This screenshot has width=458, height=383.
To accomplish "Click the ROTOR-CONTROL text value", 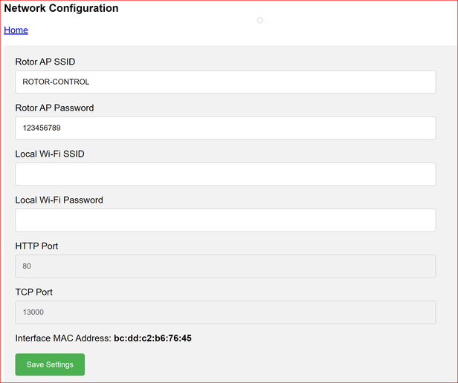I will 56,82.
